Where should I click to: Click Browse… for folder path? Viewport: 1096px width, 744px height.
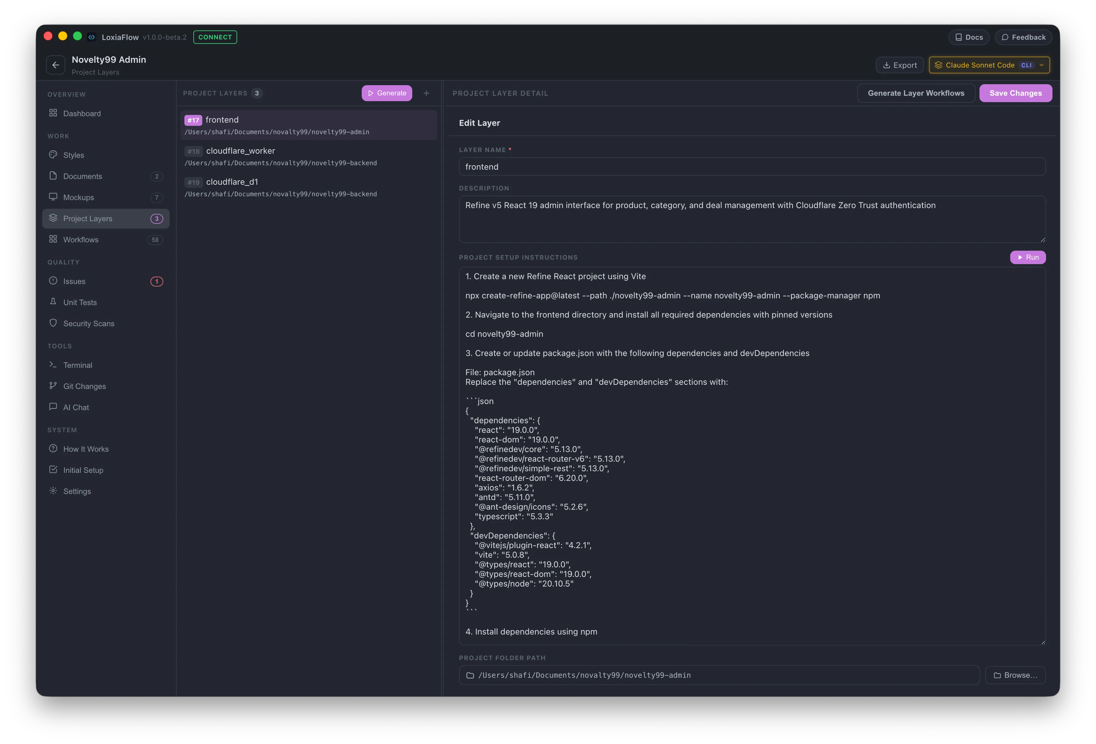1015,675
